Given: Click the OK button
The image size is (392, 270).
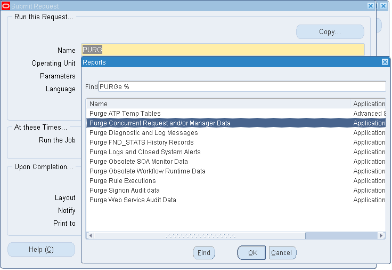Looking at the screenshot, I should coord(252,253).
